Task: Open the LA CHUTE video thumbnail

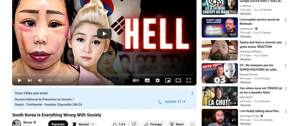Action: pos(220,96)
